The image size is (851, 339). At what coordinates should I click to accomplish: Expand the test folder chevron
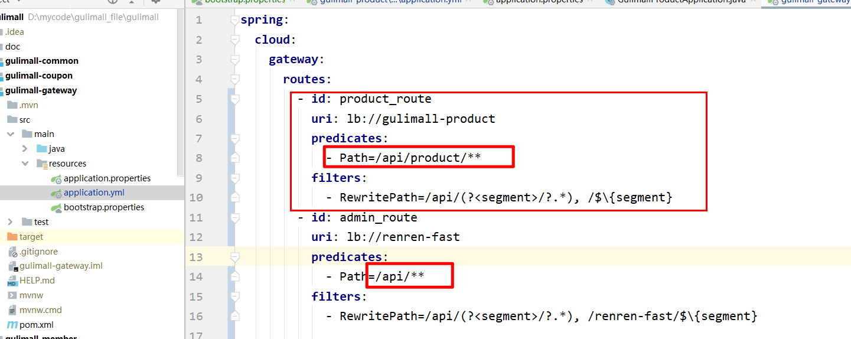(11, 222)
